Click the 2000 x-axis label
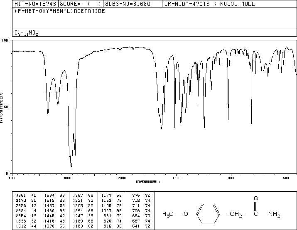Viewport: 297px width, 230px height. point(122,178)
